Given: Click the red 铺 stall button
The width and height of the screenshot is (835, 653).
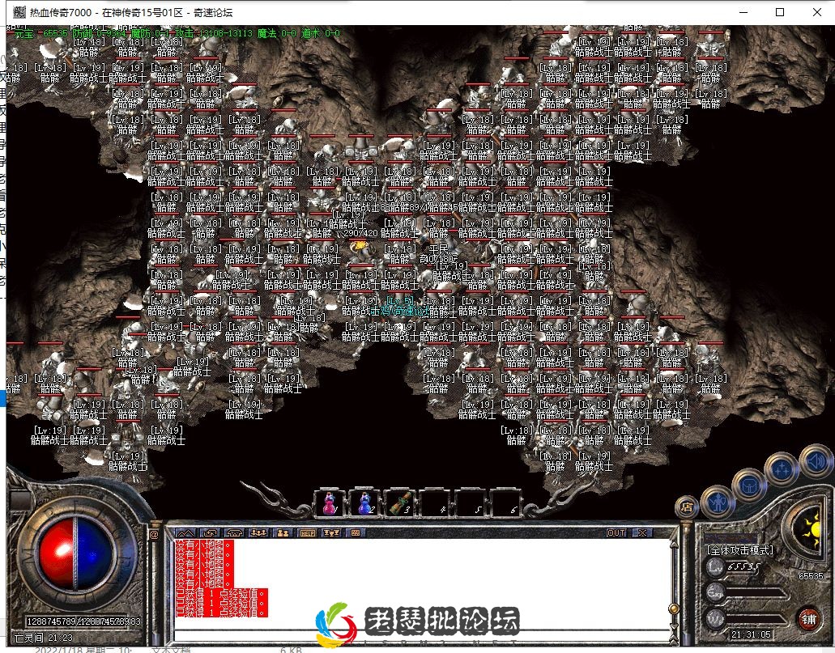Looking at the screenshot, I should coord(807,617).
